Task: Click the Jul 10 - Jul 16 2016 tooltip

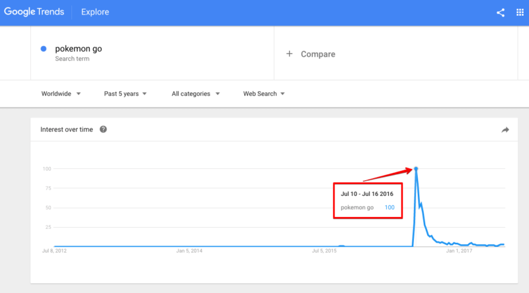Action: tap(367, 201)
